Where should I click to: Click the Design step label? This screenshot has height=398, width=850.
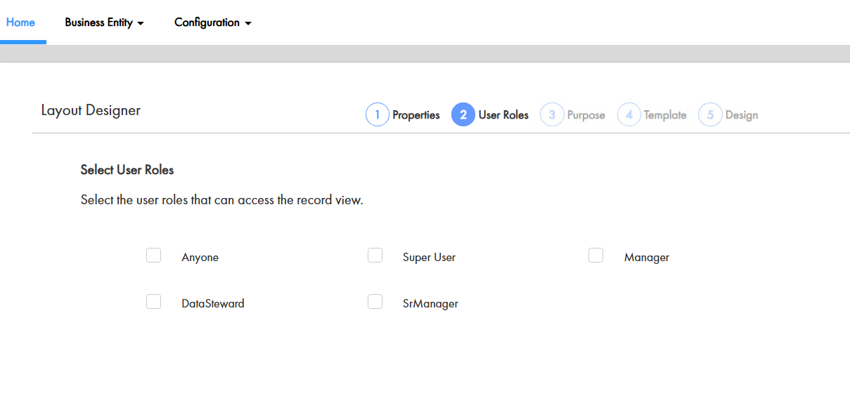[x=742, y=115]
